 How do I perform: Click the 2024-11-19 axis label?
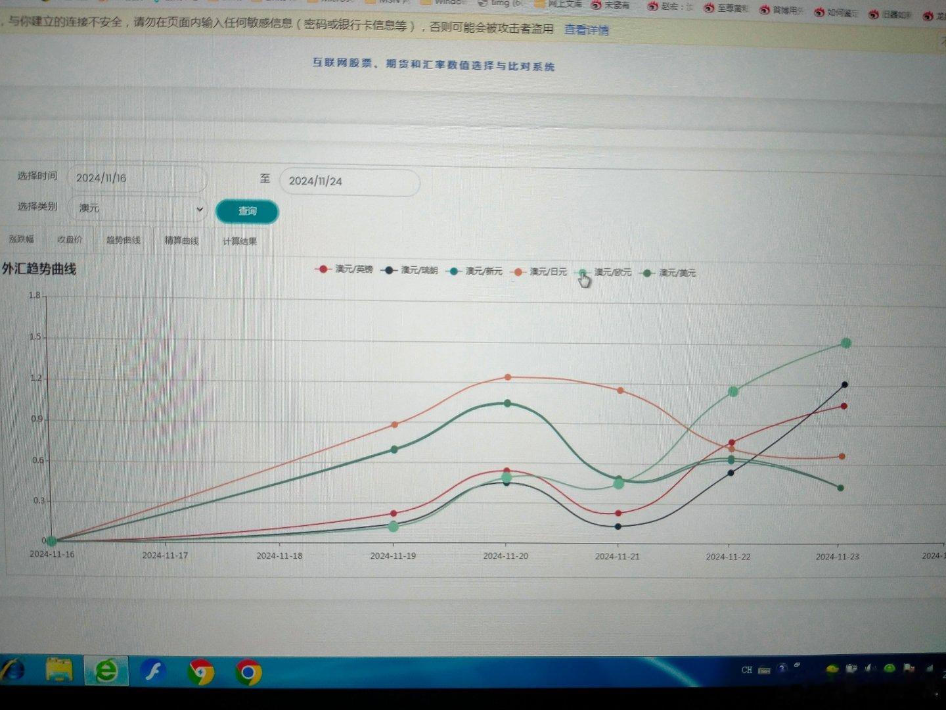(393, 556)
